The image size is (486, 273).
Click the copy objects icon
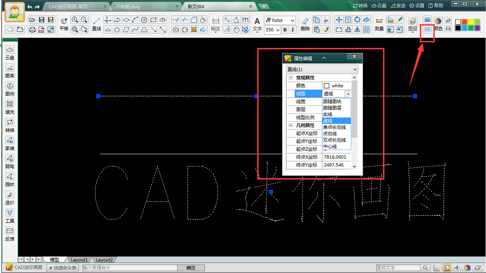[316, 20]
